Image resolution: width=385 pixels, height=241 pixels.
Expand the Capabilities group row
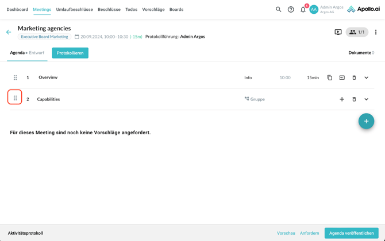[x=366, y=99]
